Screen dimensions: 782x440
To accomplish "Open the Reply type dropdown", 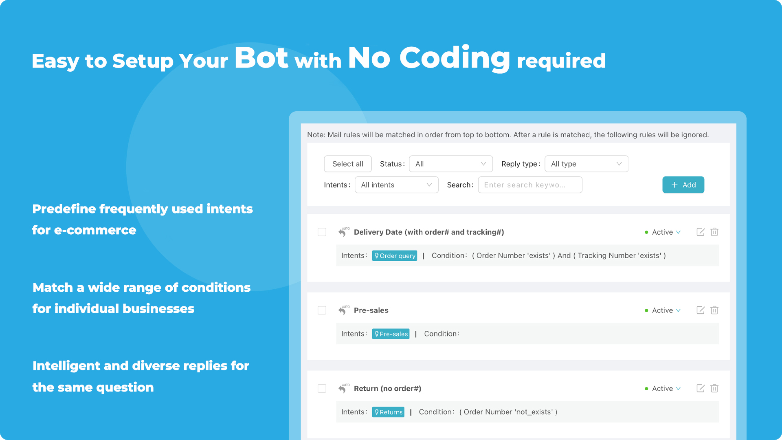I will [586, 164].
